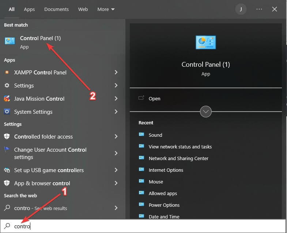This screenshot has height=233, width=287.
Task: Click the USB game controllers icon
Action: 7,170
